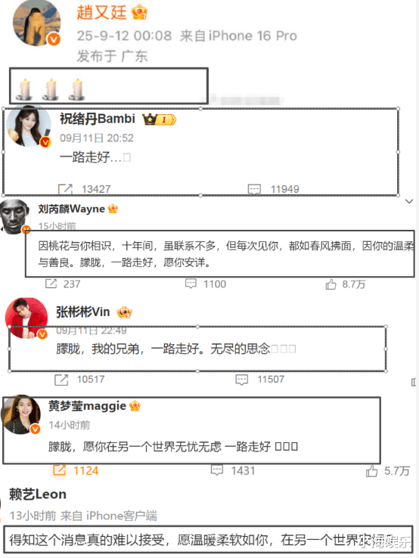Open 祝绪丹Bambi profile picture
The image size is (419, 558).
pyautogui.click(x=29, y=127)
